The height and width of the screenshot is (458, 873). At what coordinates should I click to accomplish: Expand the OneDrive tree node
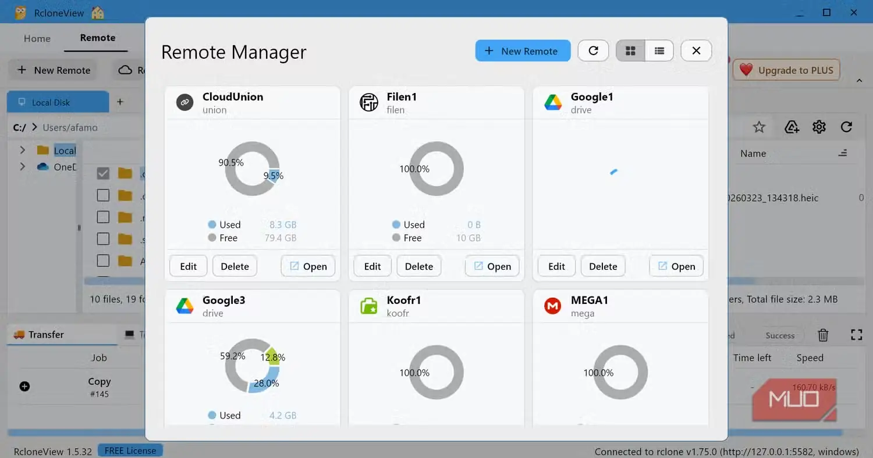point(22,166)
